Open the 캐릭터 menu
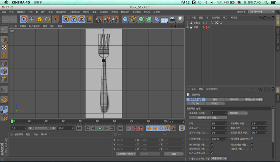 [x=115, y=12]
